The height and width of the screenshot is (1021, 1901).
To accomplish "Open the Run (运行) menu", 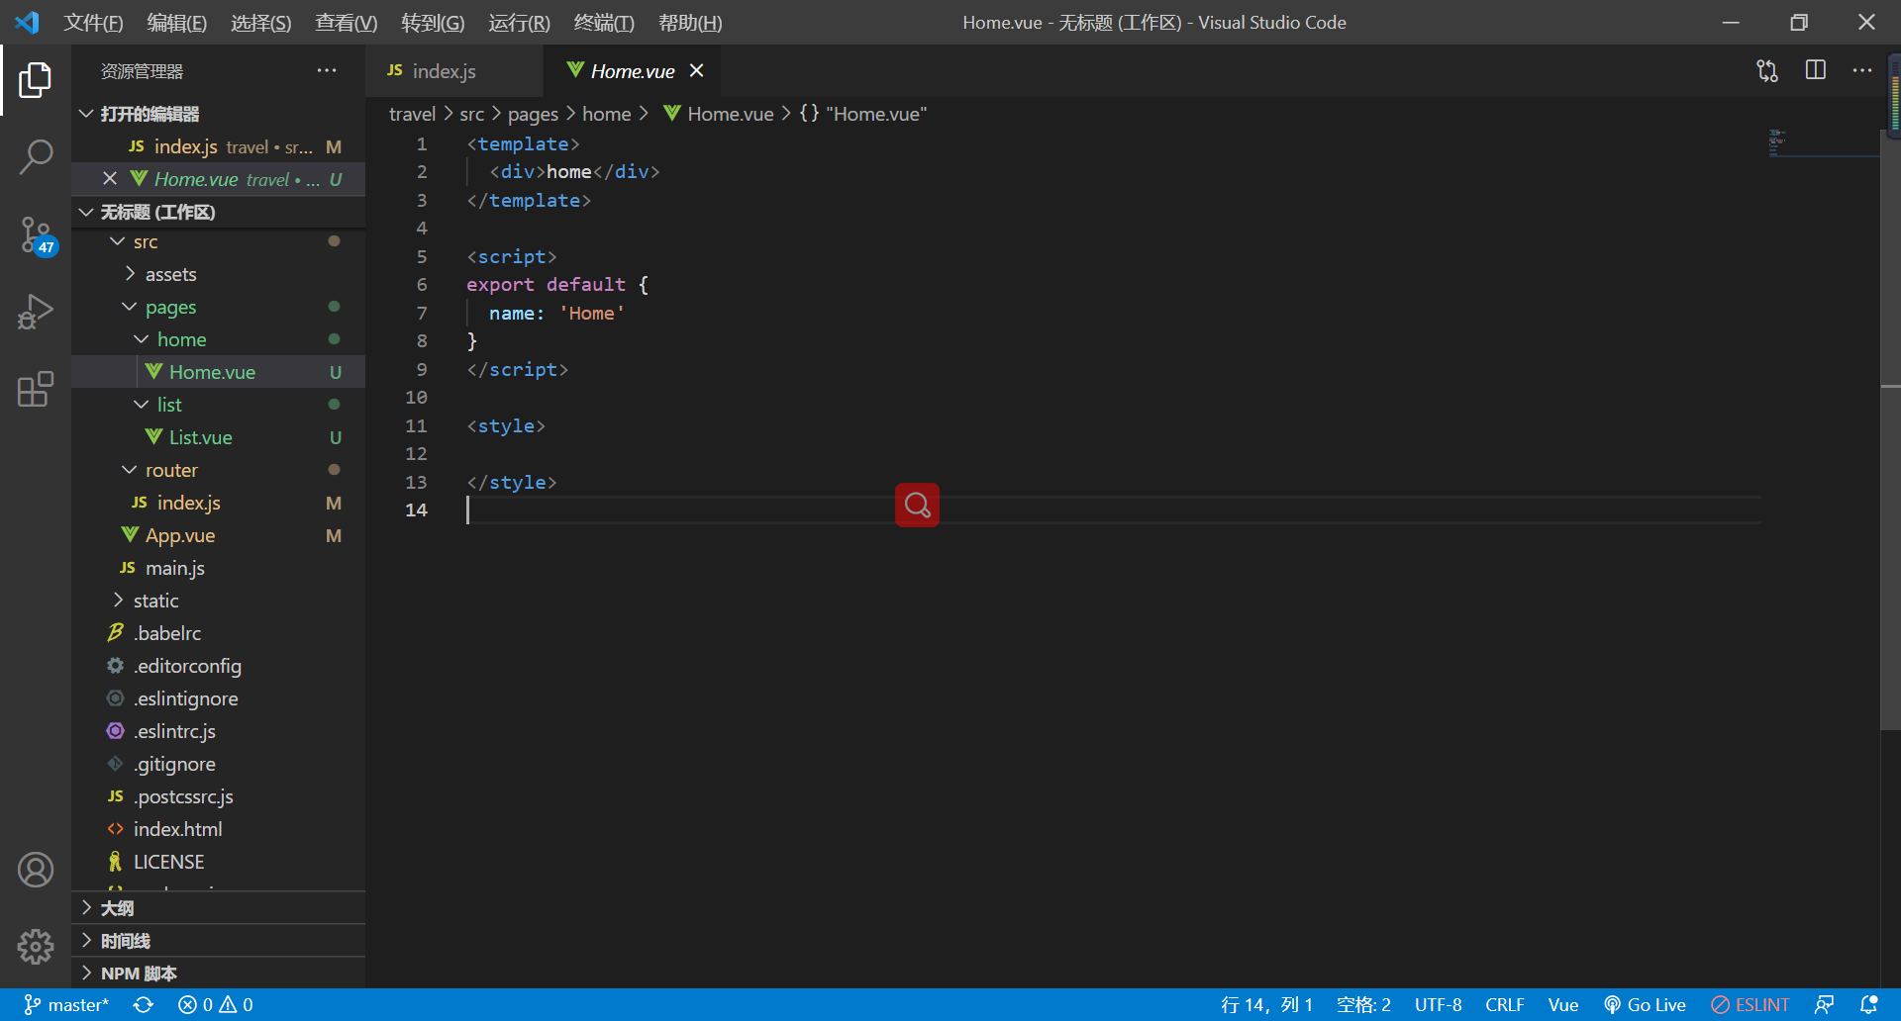I will point(519,22).
